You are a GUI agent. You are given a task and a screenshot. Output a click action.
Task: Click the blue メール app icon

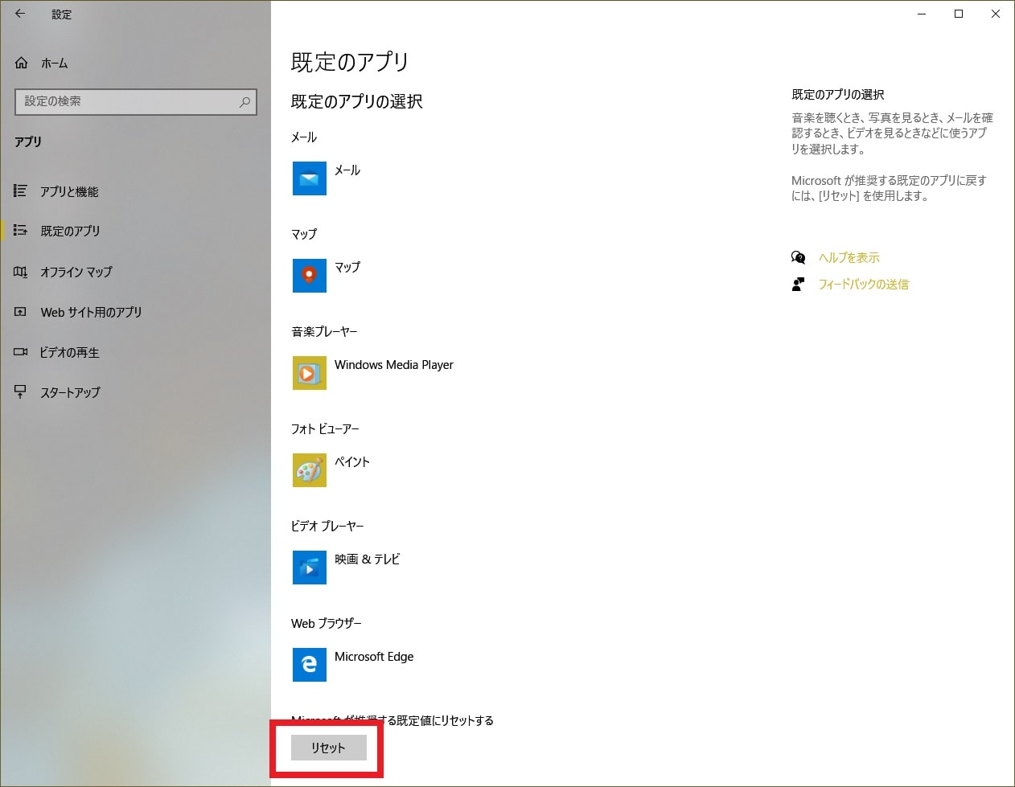point(310,178)
